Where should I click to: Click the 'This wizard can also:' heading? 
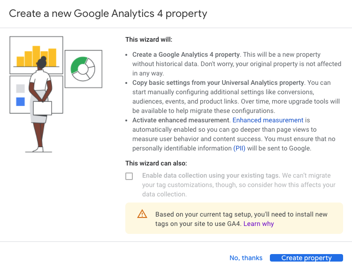tap(156, 163)
